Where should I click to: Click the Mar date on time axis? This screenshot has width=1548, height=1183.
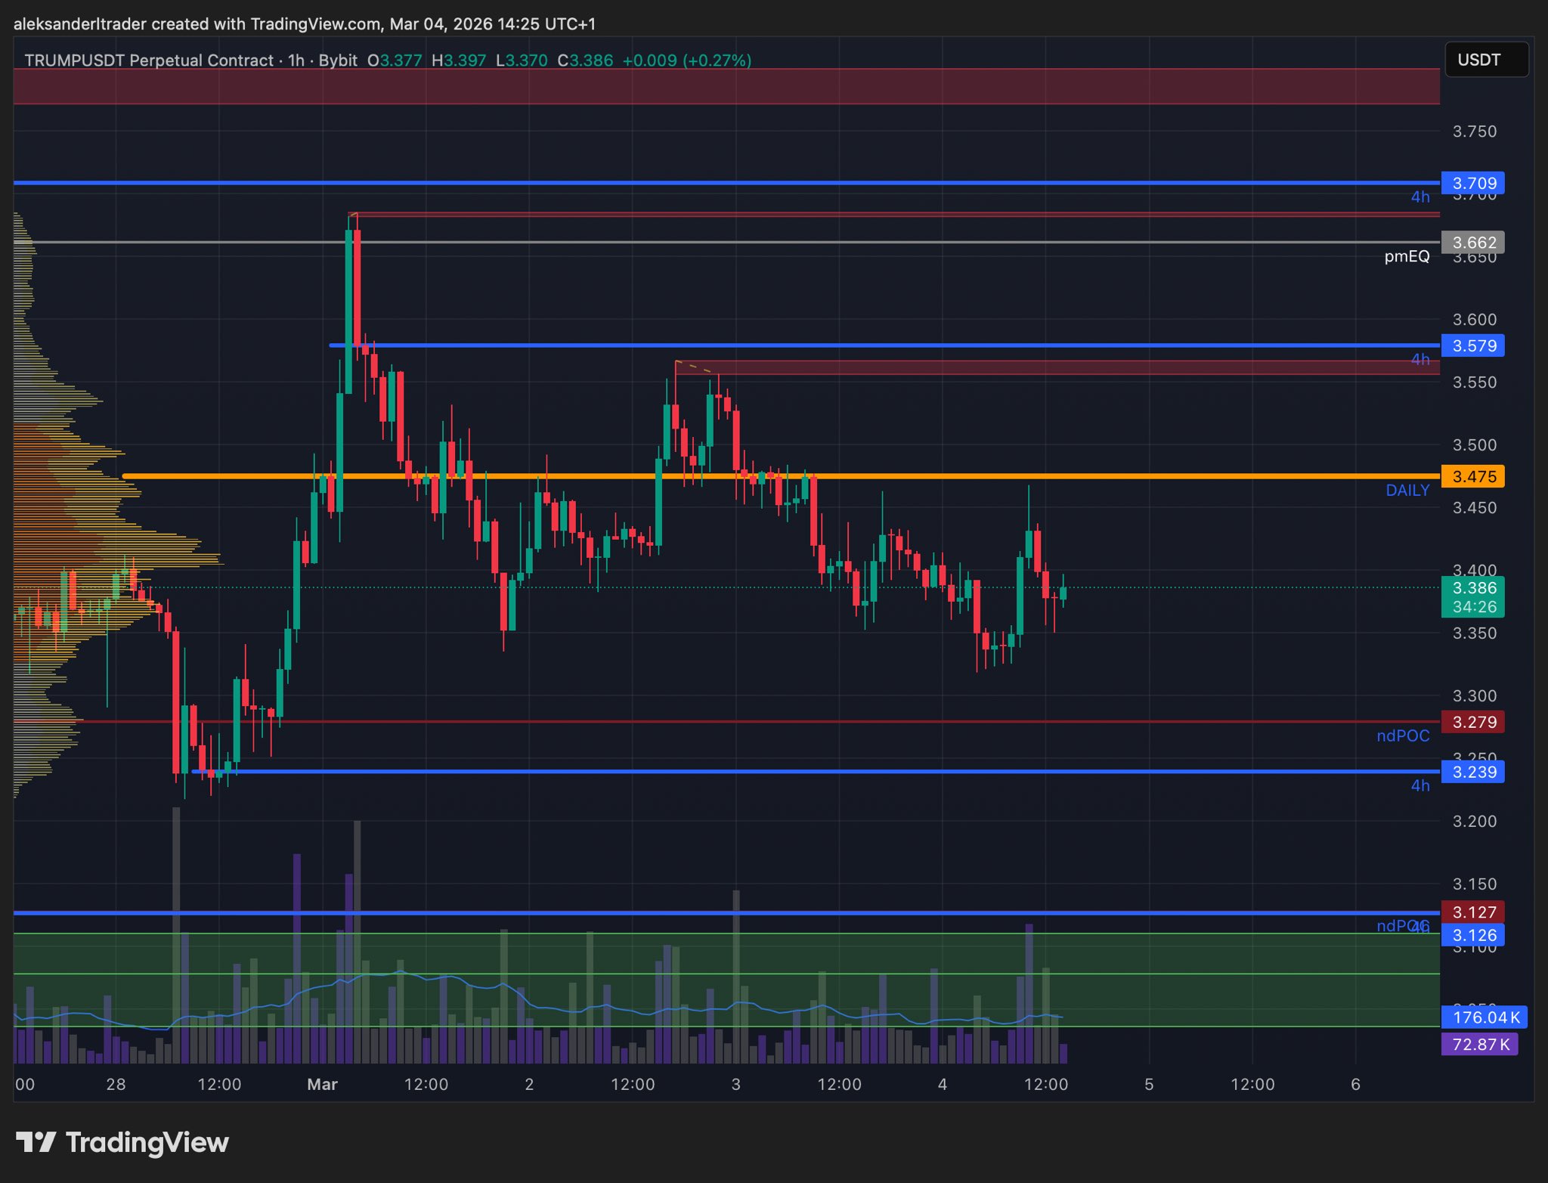click(x=322, y=1085)
